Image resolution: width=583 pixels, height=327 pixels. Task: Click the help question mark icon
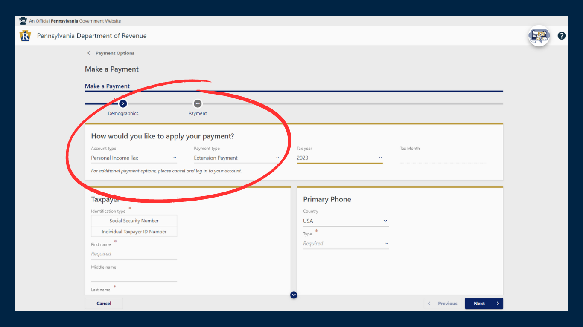pos(562,36)
